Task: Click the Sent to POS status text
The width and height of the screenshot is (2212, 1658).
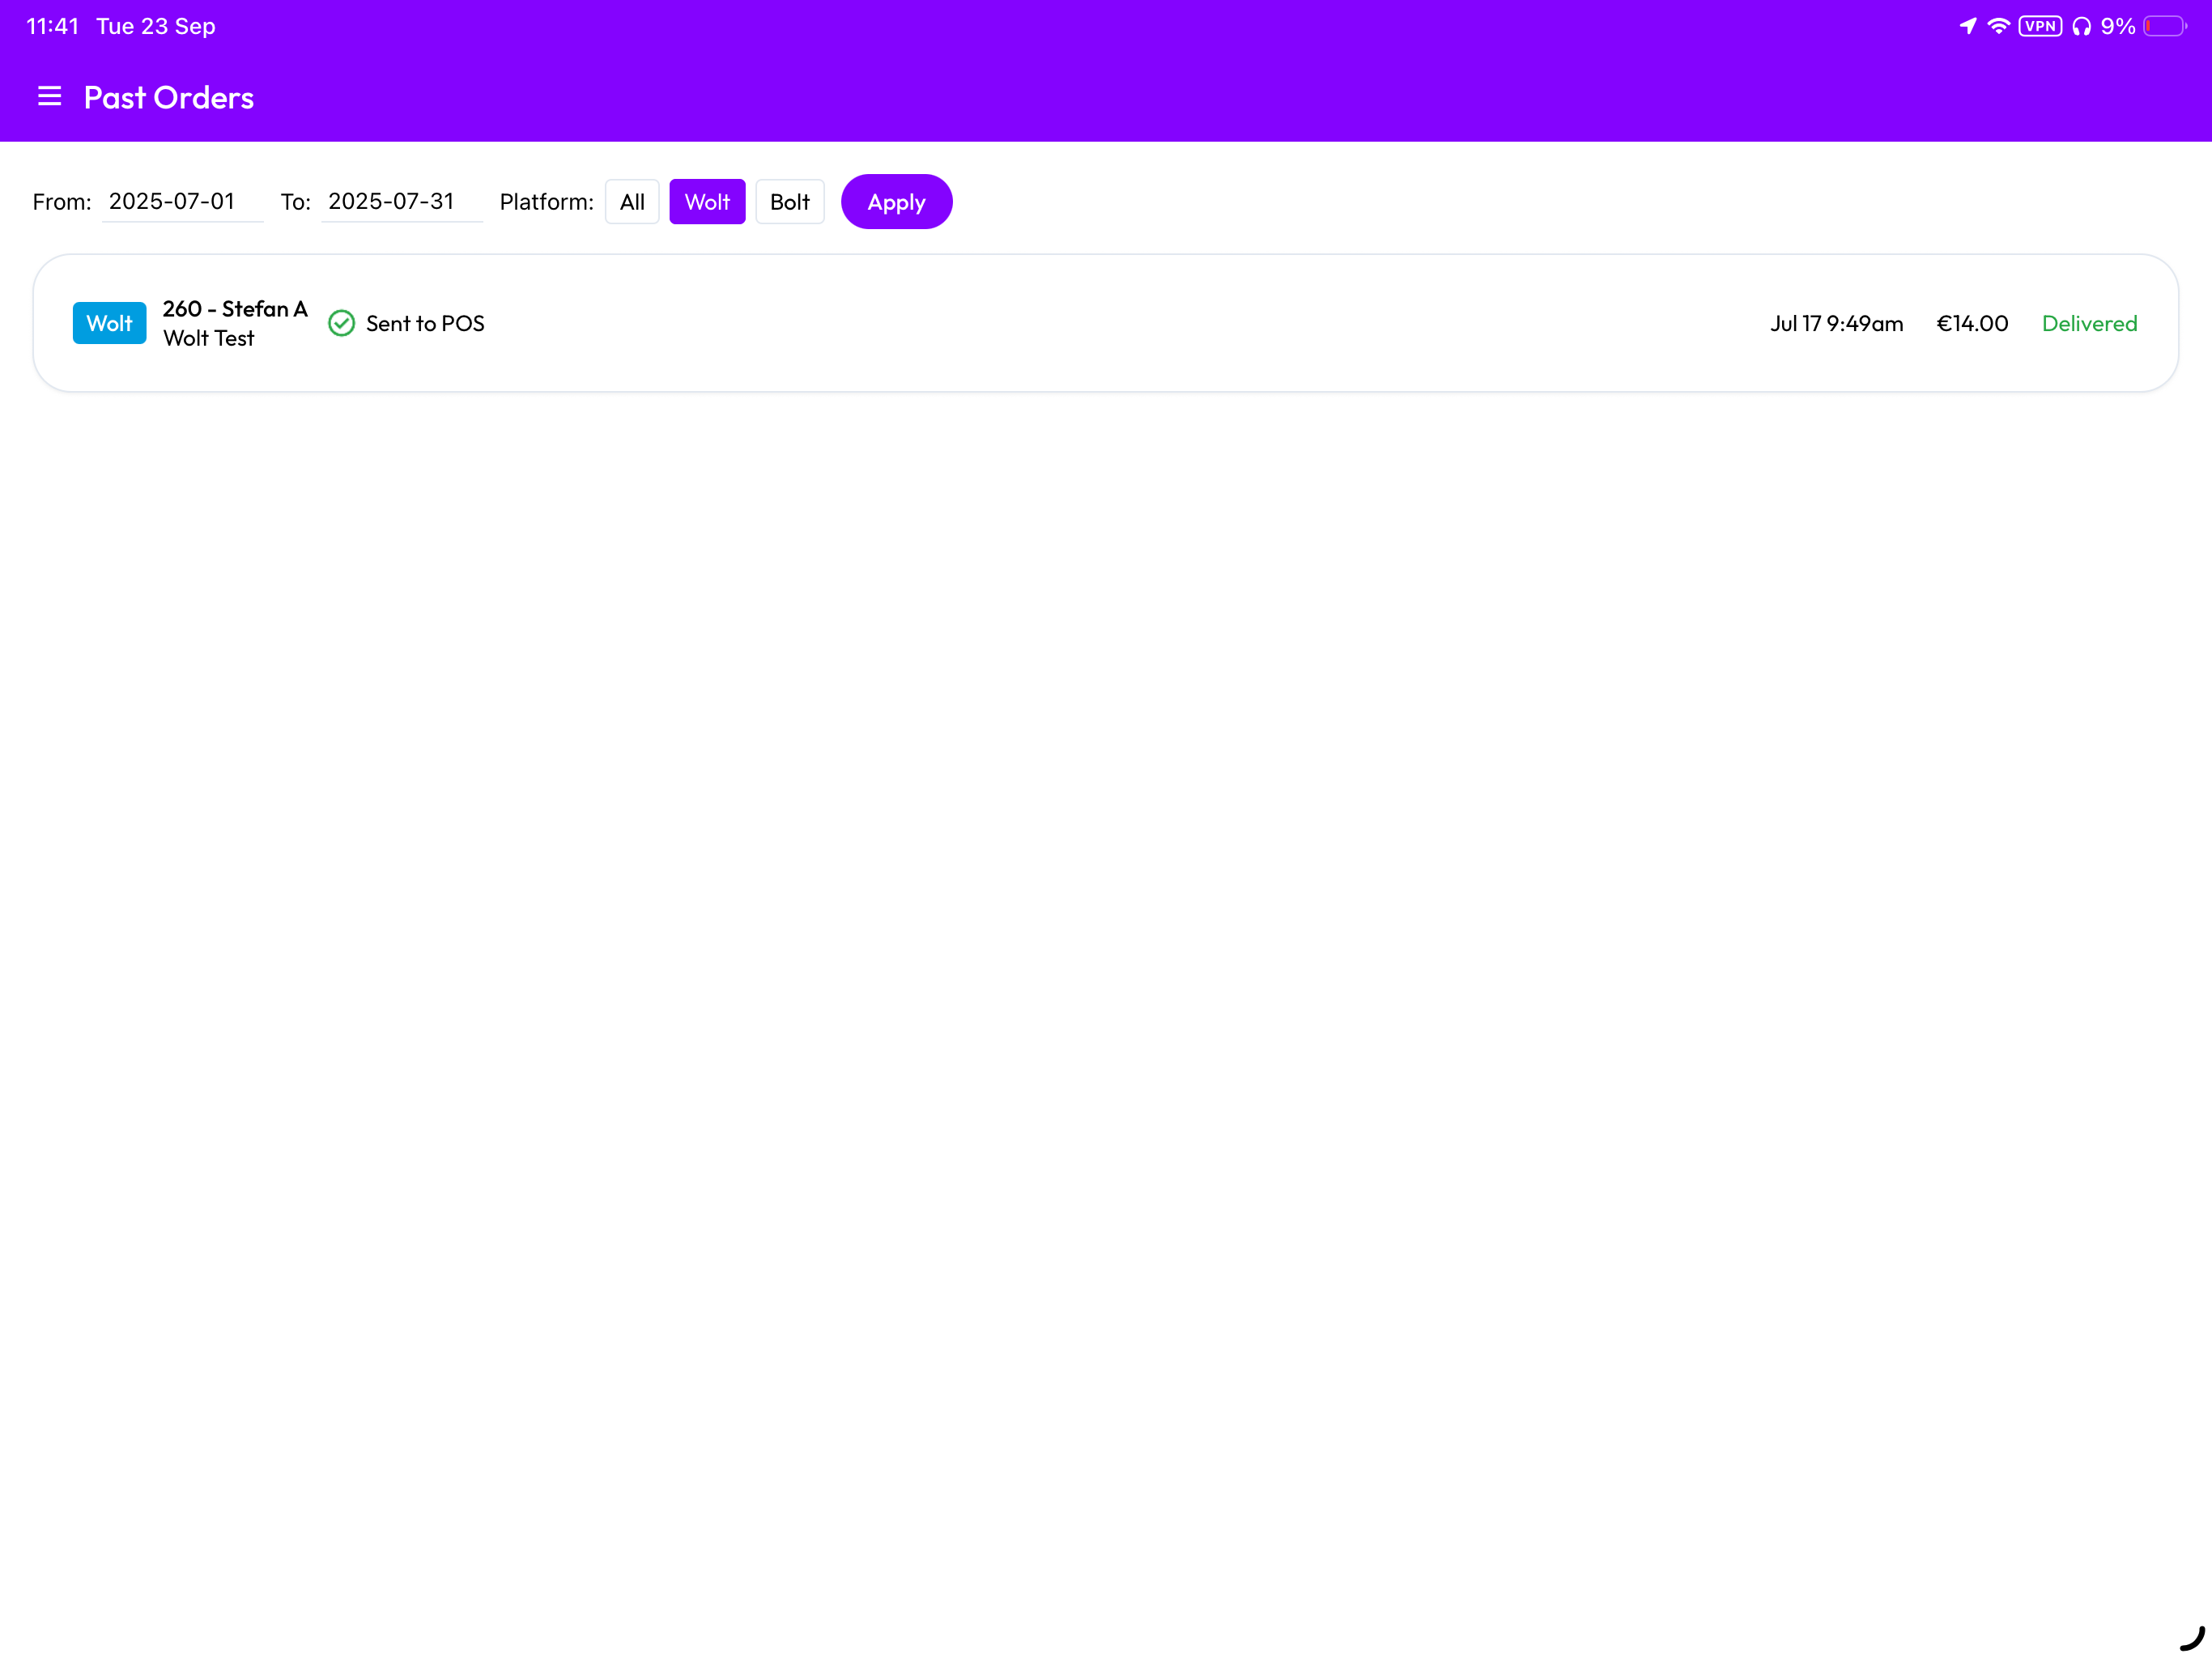Action: tap(425, 324)
